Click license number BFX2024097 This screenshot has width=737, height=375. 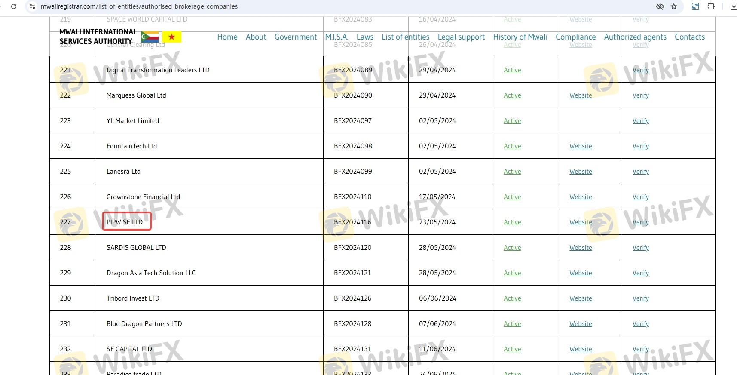353,121
